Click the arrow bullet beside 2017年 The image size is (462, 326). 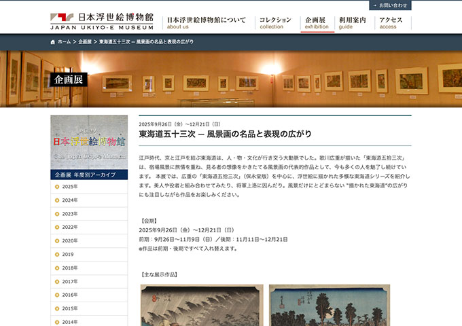pyautogui.click(x=57, y=282)
